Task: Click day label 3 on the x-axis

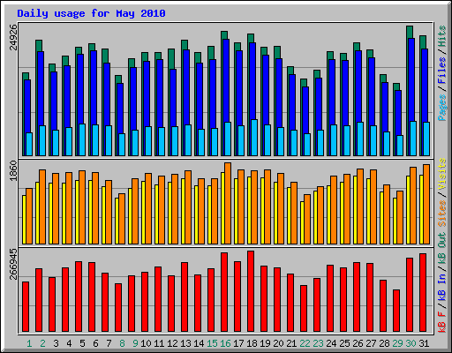Action: (x=56, y=343)
